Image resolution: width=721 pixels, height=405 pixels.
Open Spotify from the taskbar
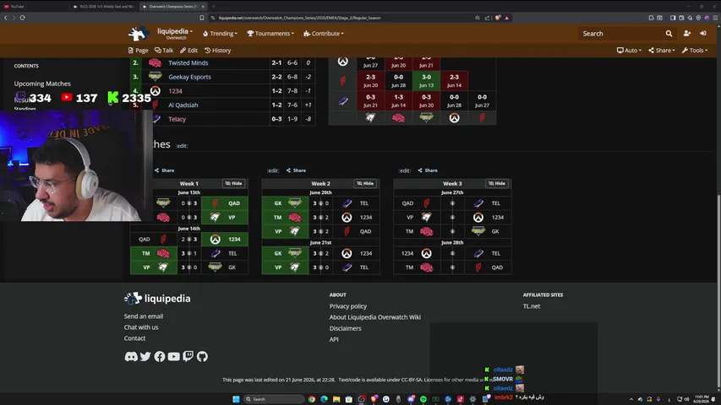click(x=423, y=399)
